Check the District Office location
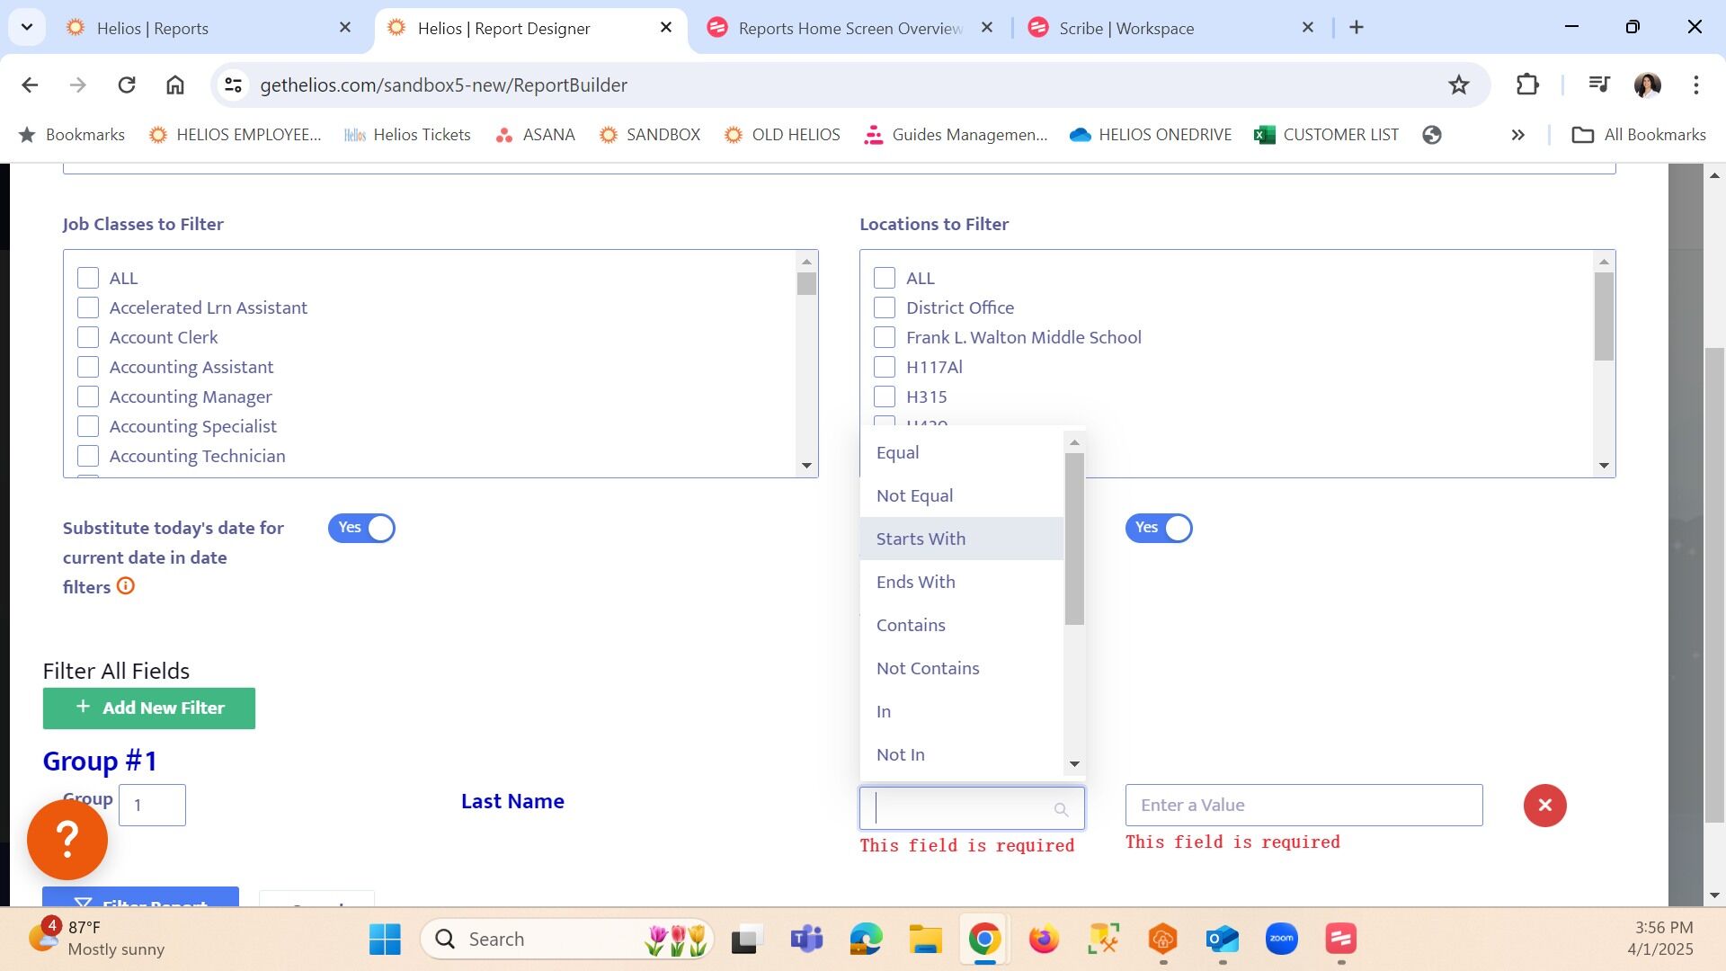The width and height of the screenshot is (1726, 971). point(885,307)
